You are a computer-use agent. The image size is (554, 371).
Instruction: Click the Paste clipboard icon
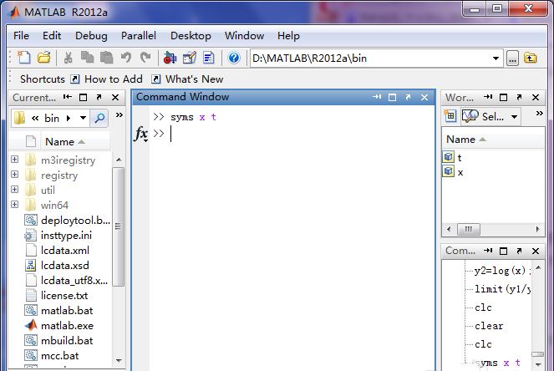click(x=106, y=58)
